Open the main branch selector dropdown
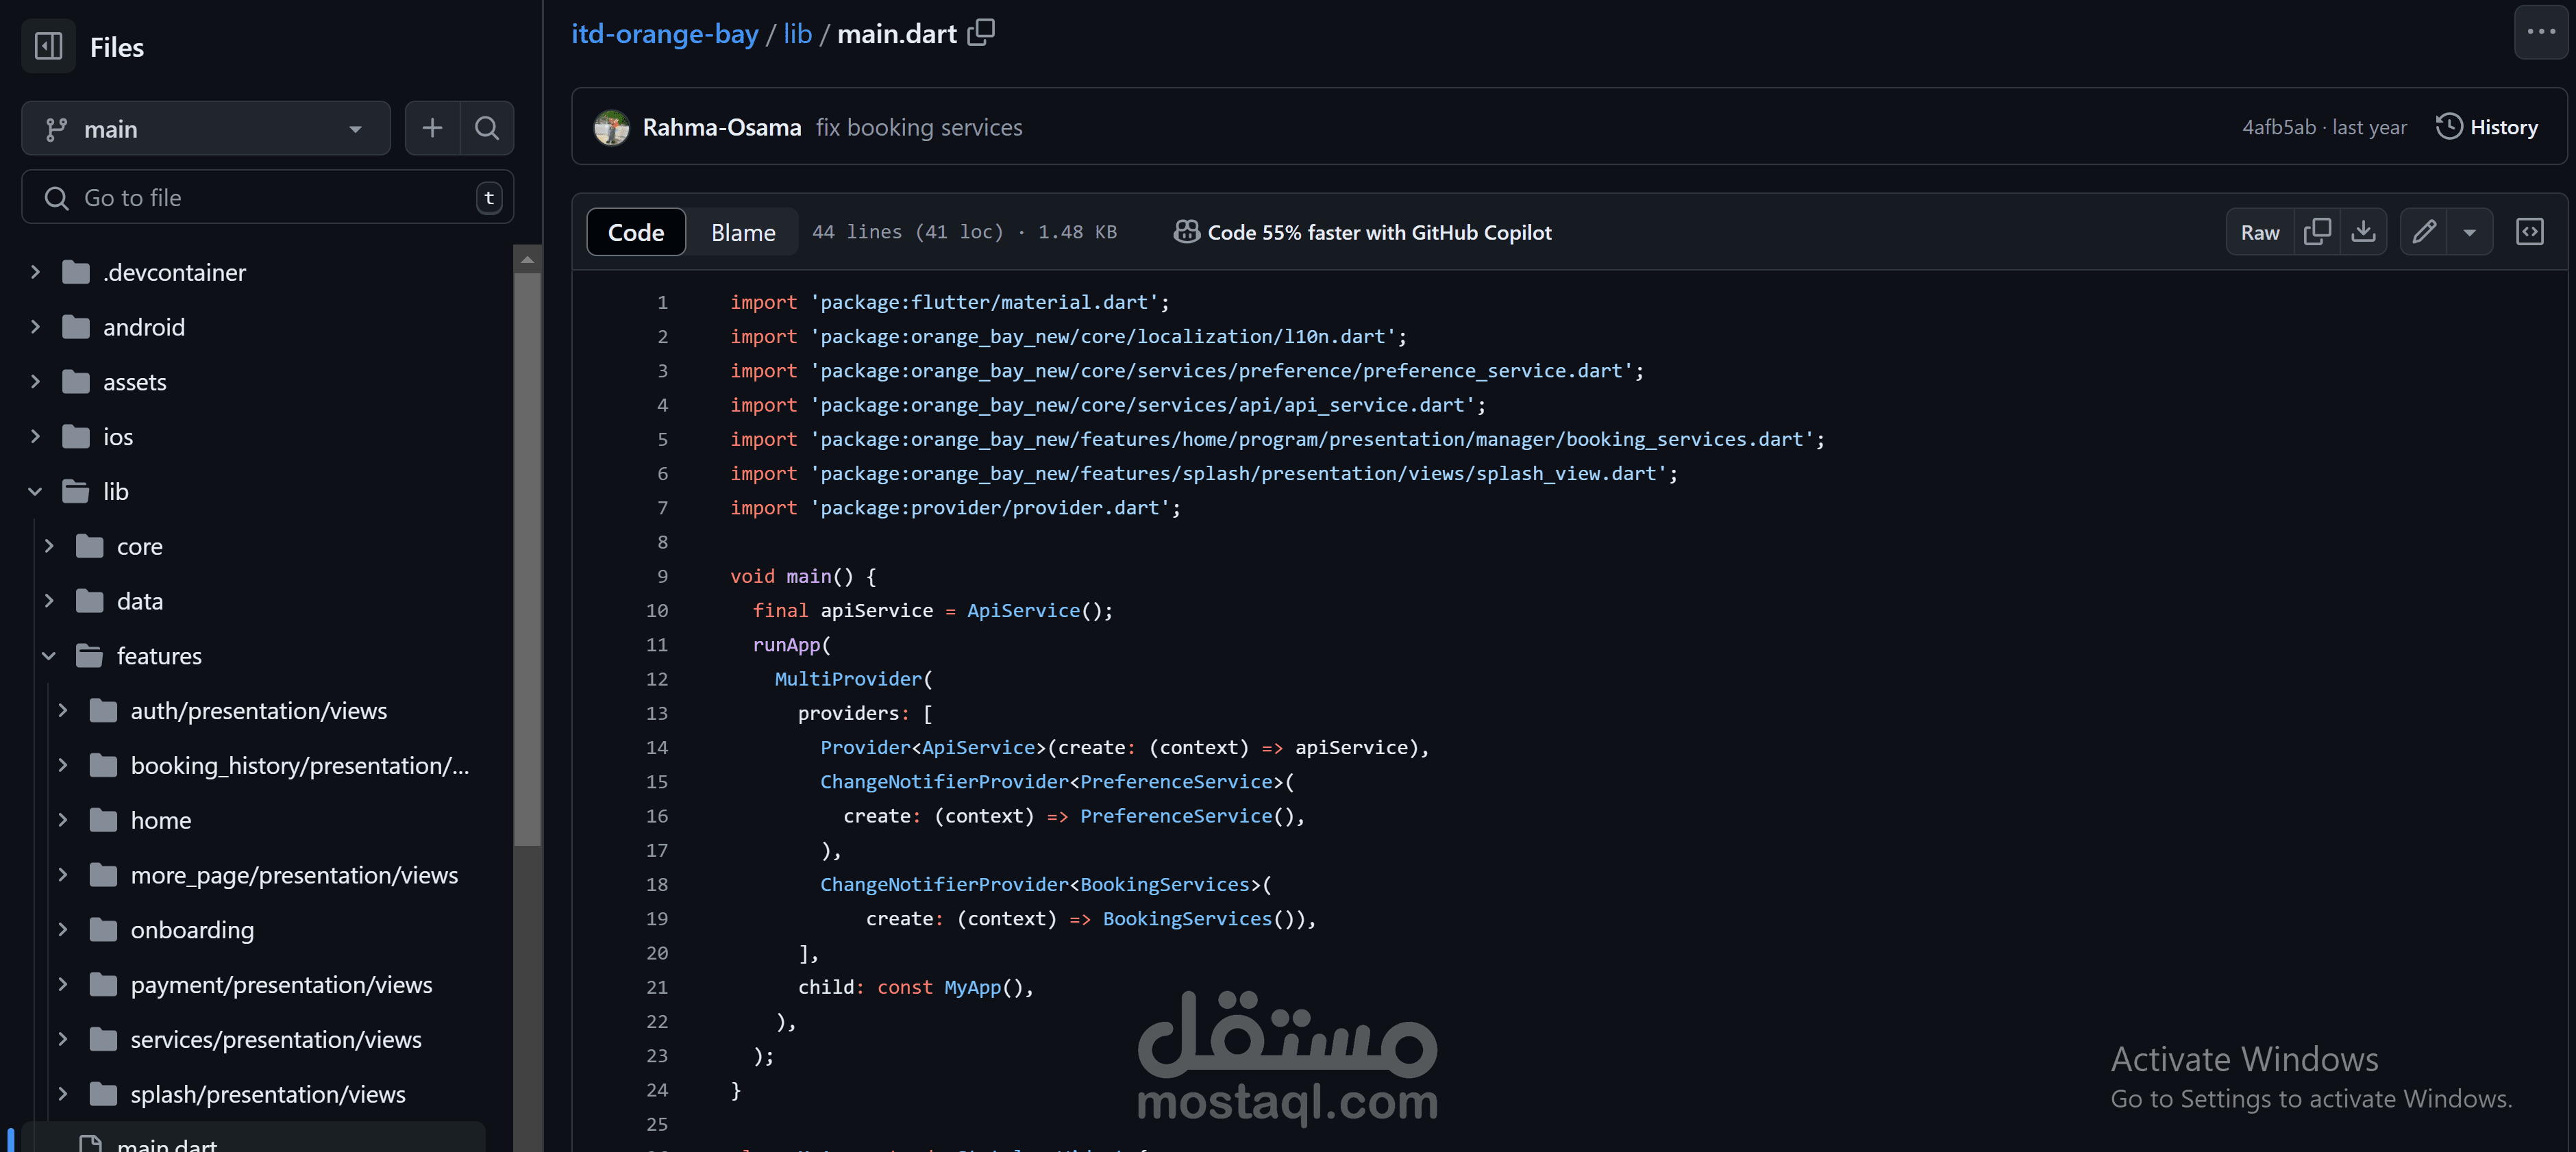 tap(205, 128)
